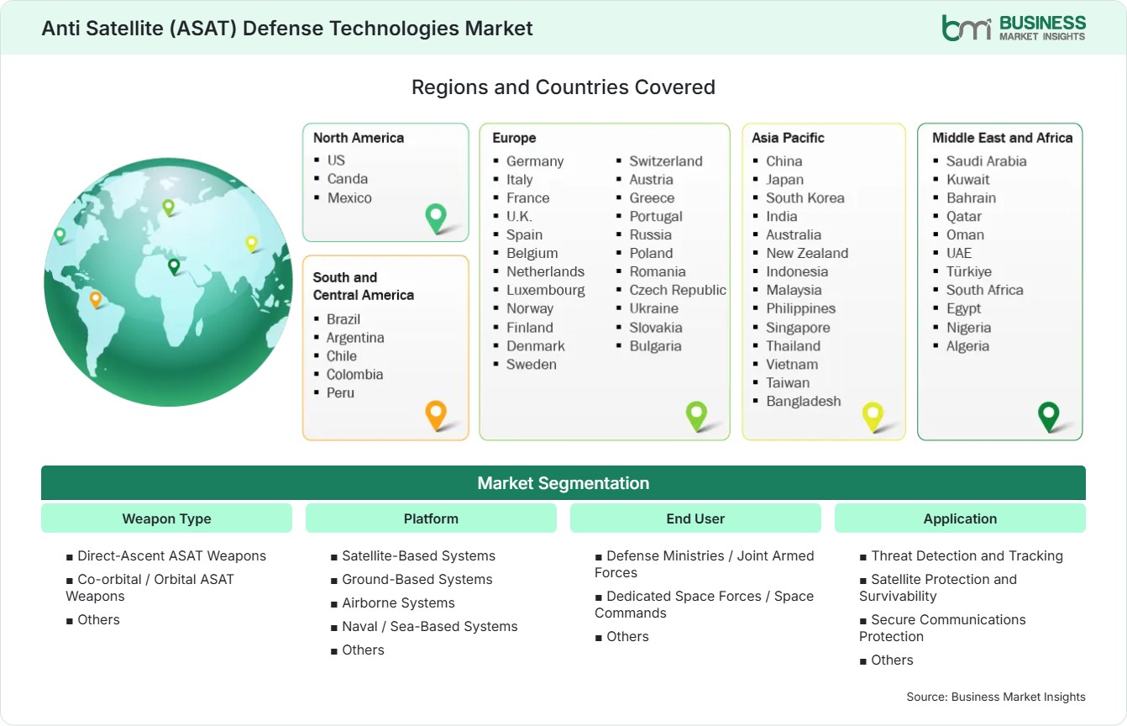Click New Zealand in the Asia Pacific list
Viewport: 1127px width, 726px height.
pyautogui.click(x=807, y=253)
